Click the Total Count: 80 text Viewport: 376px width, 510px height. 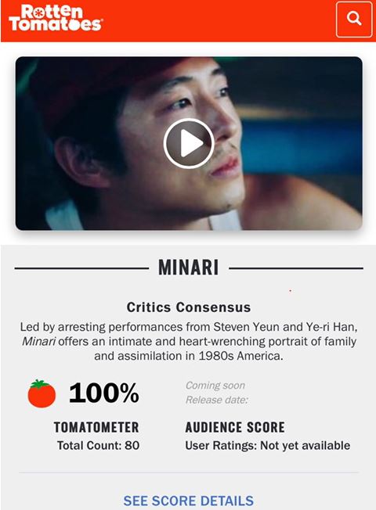tap(98, 445)
